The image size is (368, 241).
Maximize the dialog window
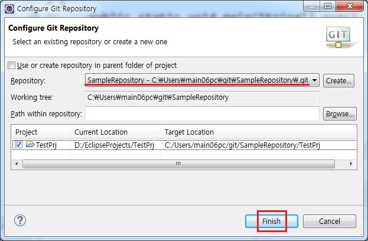[328, 6]
